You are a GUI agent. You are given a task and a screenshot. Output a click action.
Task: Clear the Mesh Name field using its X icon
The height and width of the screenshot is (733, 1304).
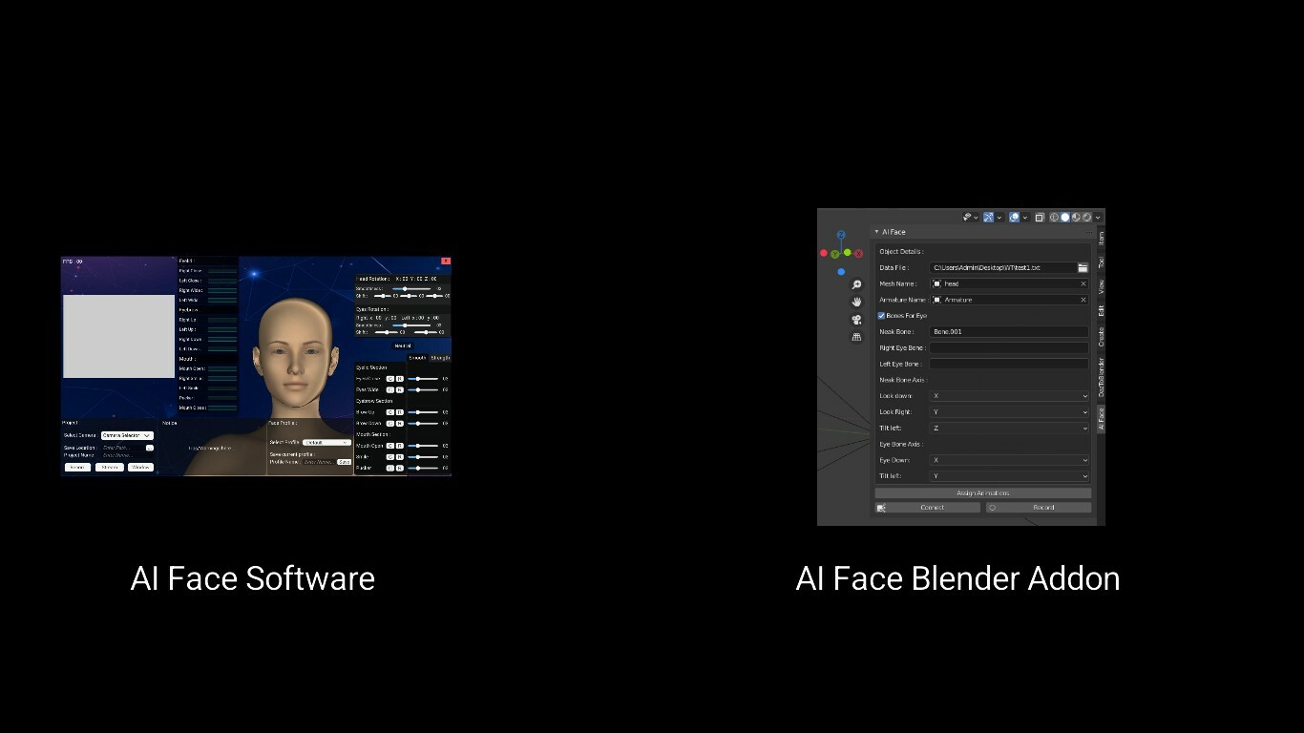coord(1083,283)
